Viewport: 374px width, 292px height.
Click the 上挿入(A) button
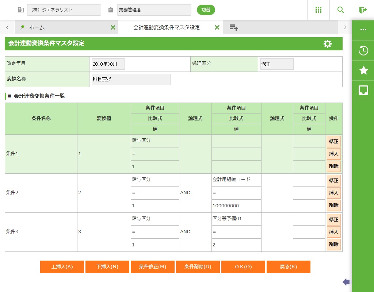click(x=62, y=267)
